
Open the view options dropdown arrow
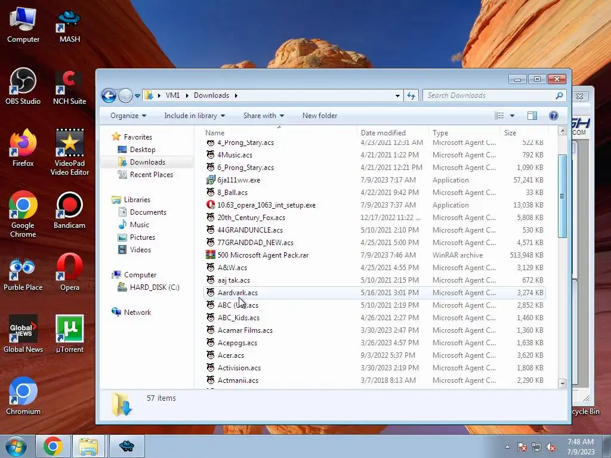point(512,116)
